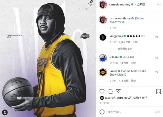Click the add comment input field
163x117 pixels.
pyautogui.click(x=130, y=112)
